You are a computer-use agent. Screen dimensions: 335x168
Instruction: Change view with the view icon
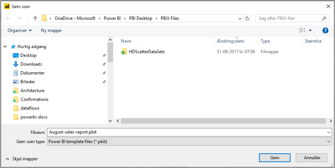click(302, 30)
